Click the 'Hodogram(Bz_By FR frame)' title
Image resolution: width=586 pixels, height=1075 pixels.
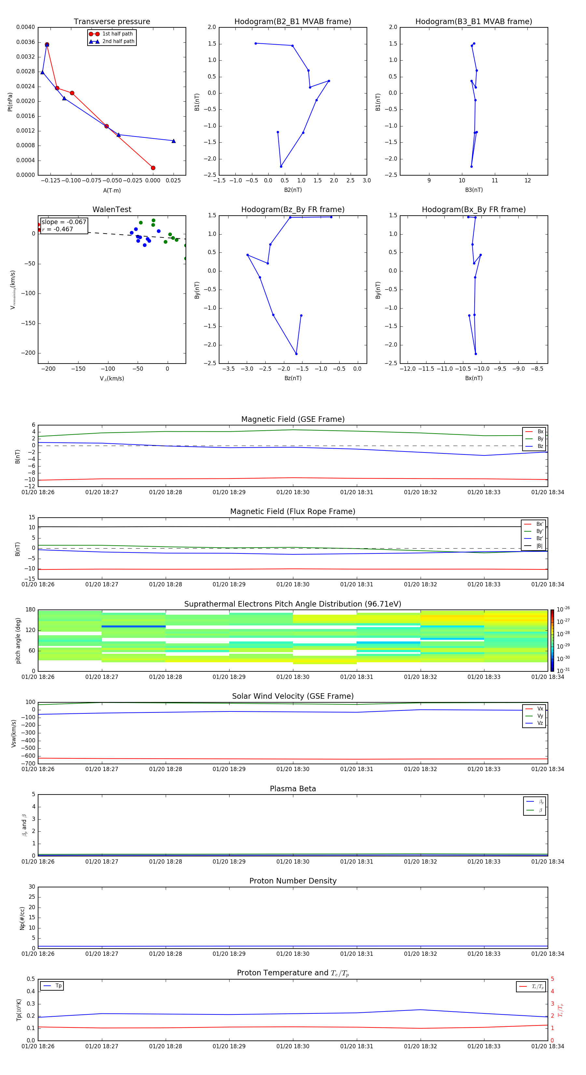point(293,209)
